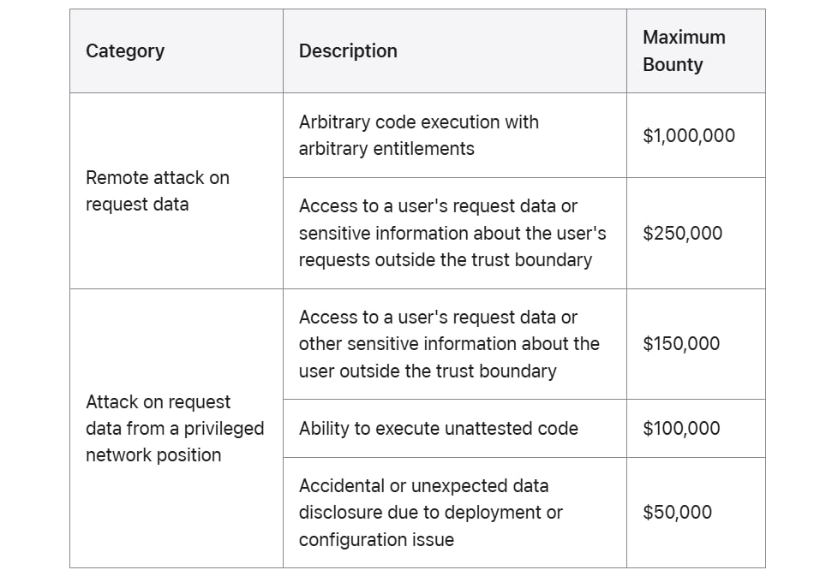Click the word "Bounty" in the header
The width and height of the screenshot is (814, 576).
click(673, 65)
